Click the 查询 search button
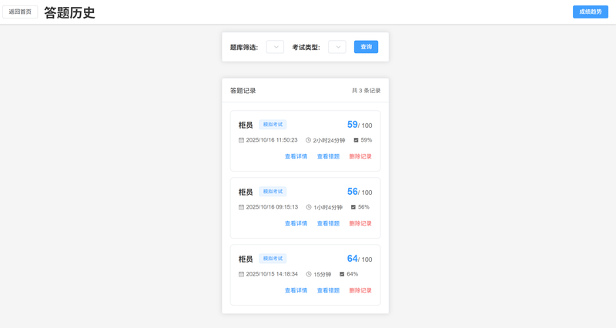The image size is (616, 328). (366, 47)
